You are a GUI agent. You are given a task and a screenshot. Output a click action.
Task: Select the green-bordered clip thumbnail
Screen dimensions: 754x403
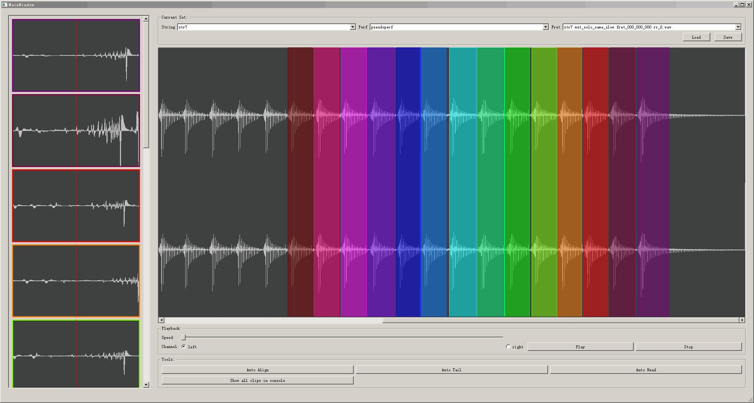pos(76,353)
